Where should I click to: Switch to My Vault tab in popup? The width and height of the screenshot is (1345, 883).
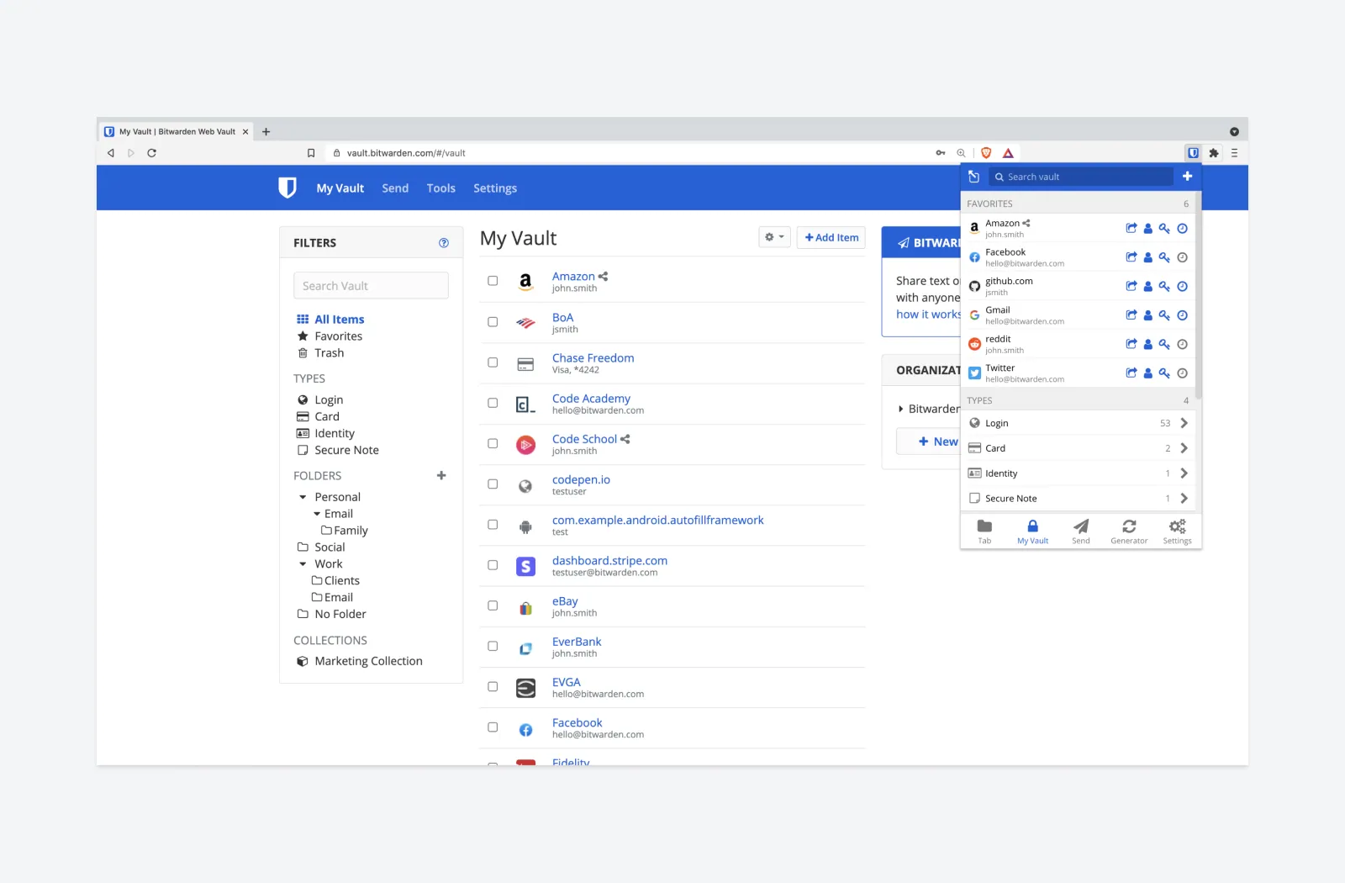click(1032, 531)
